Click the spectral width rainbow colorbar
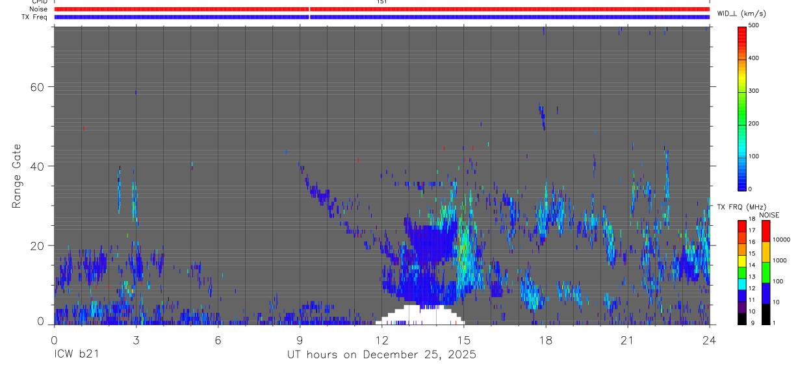Viewport: 798px width, 368px height. point(742,108)
